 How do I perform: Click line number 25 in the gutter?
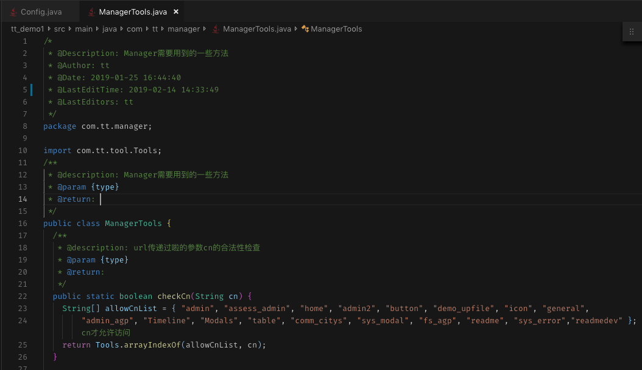click(x=23, y=344)
